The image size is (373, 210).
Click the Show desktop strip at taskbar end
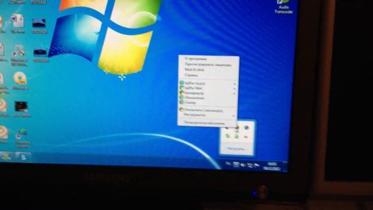(285, 166)
